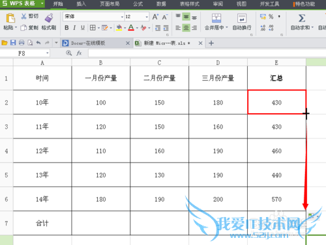Expand the Paste (粘贴) dropdown arrow
The height and width of the screenshot is (245, 326).
[x=16, y=28]
